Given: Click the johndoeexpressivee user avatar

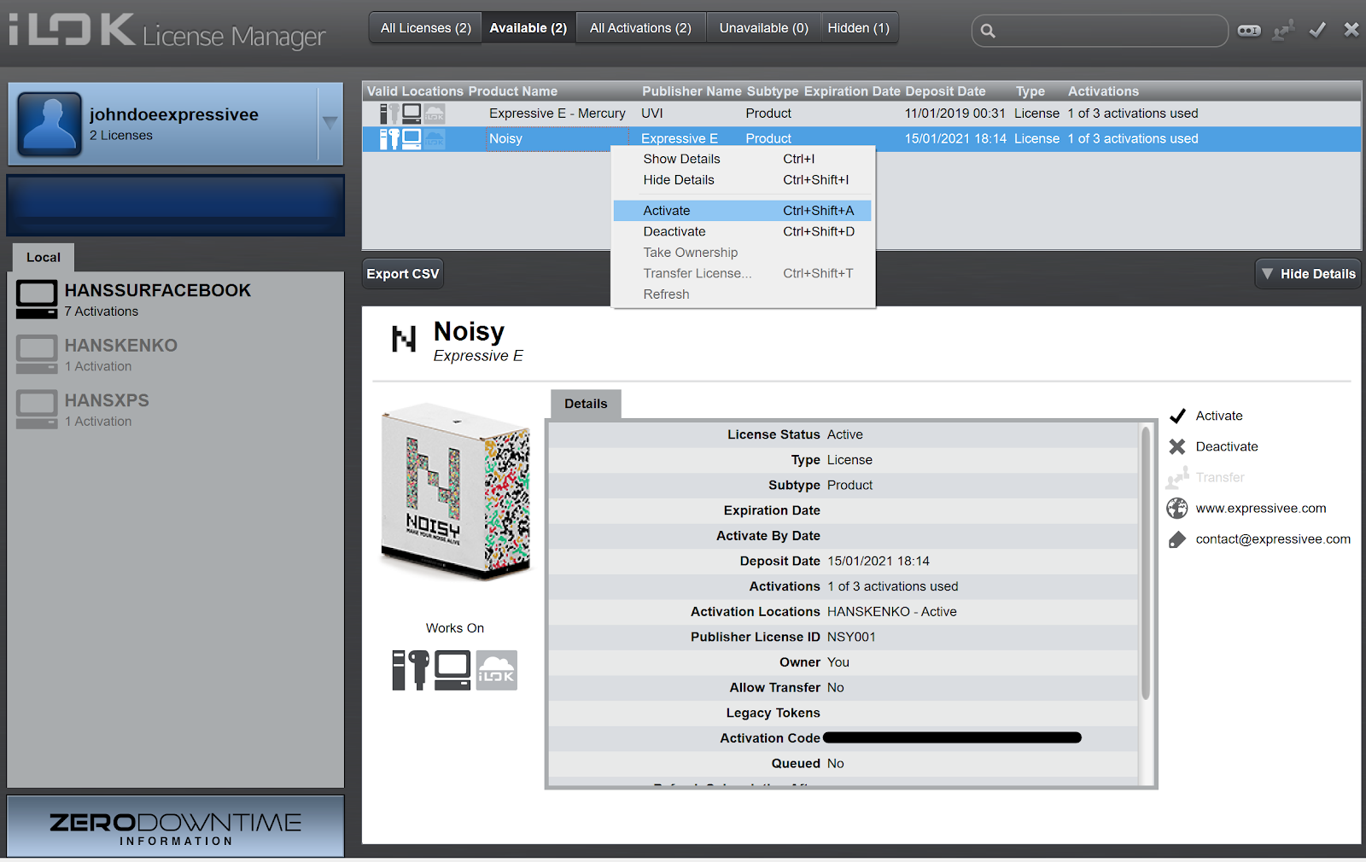Looking at the screenshot, I should click(x=50, y=125).
